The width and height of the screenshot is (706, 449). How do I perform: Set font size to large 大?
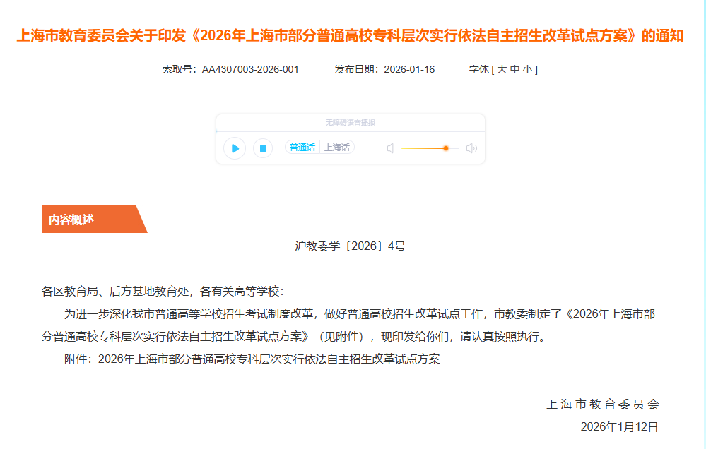point(502,69)
